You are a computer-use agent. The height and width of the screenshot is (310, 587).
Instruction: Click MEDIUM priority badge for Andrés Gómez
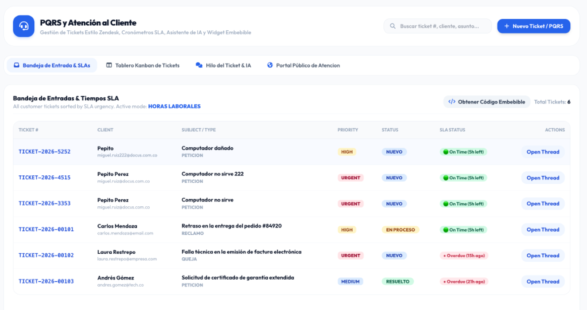350,281
